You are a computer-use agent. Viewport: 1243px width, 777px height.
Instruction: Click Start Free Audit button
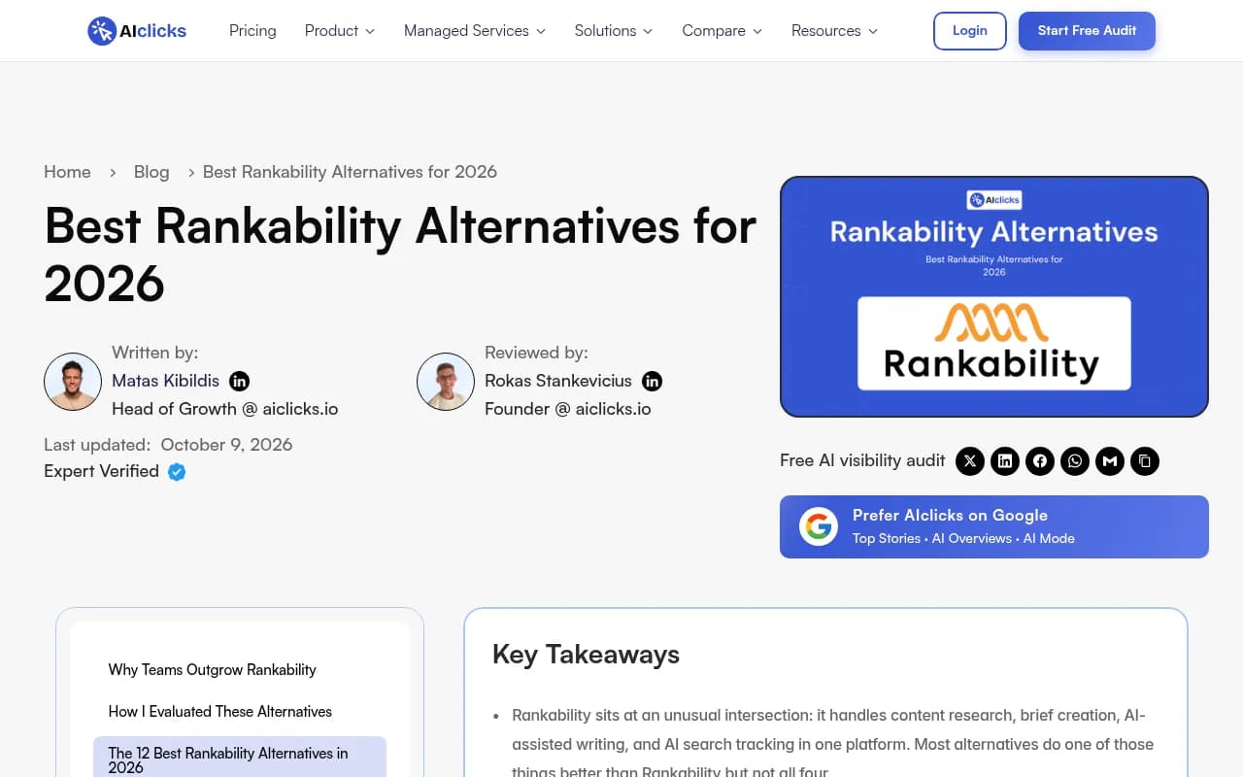[1087, 31]
